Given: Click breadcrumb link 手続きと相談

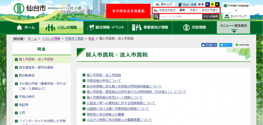Looking at the screenshot, I should tap(74, 39).
